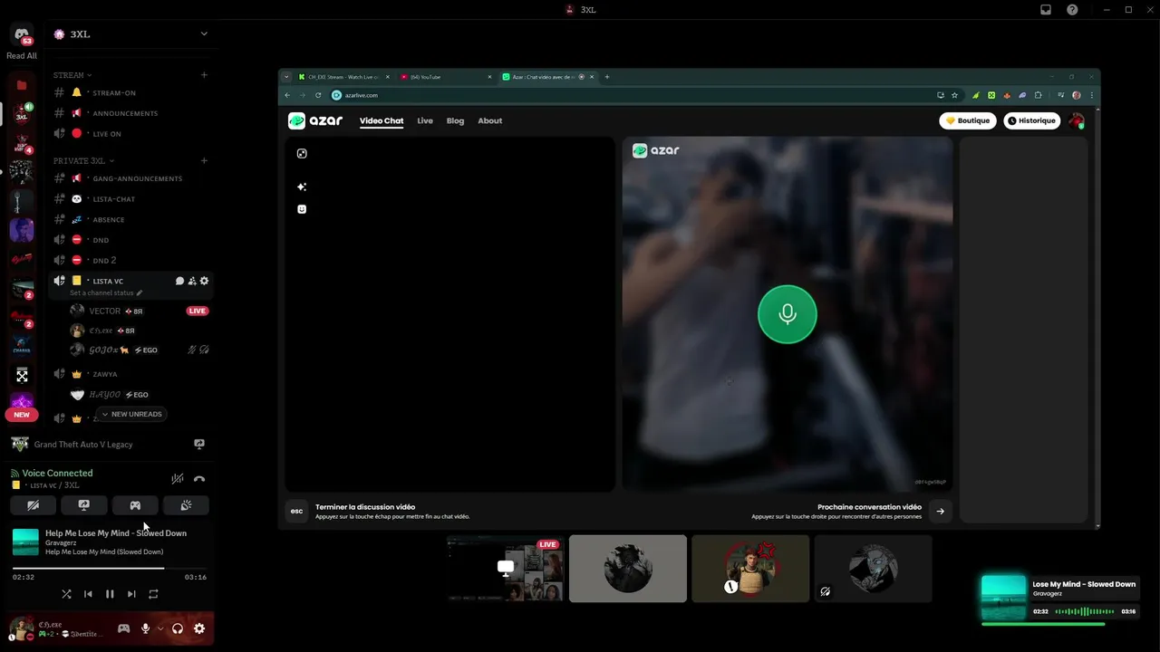Open Historique button on Azar

[1031, 120]
